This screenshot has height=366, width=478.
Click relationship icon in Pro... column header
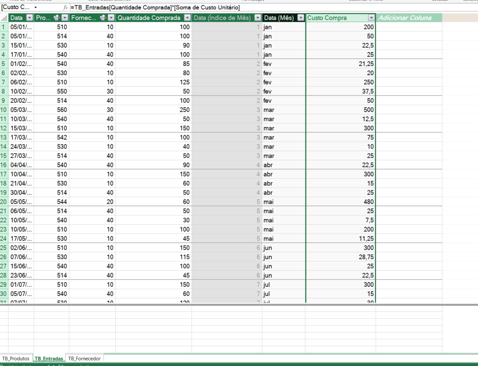pyautogui.click(x=56, y=18)
